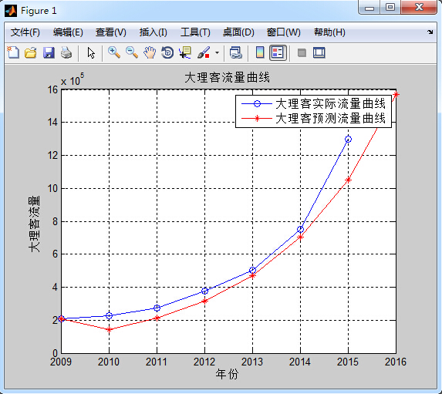Create a new figure with toolbar icon
The image size is (442, 394).
13,52
